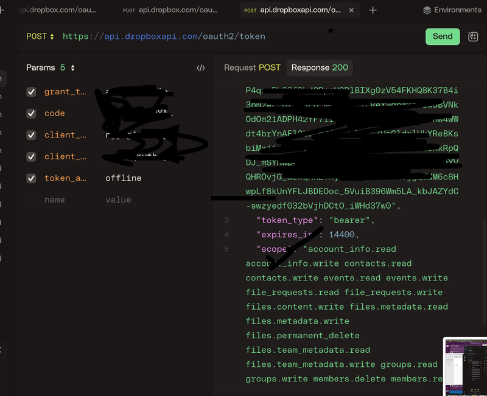Show the Request POST tab
The image size is (487, 396).
[x=252, y=68]
